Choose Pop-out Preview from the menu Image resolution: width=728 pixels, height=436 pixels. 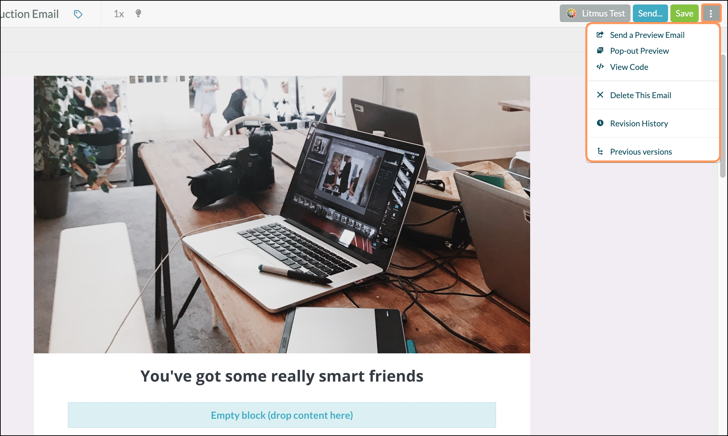(653, 51)
